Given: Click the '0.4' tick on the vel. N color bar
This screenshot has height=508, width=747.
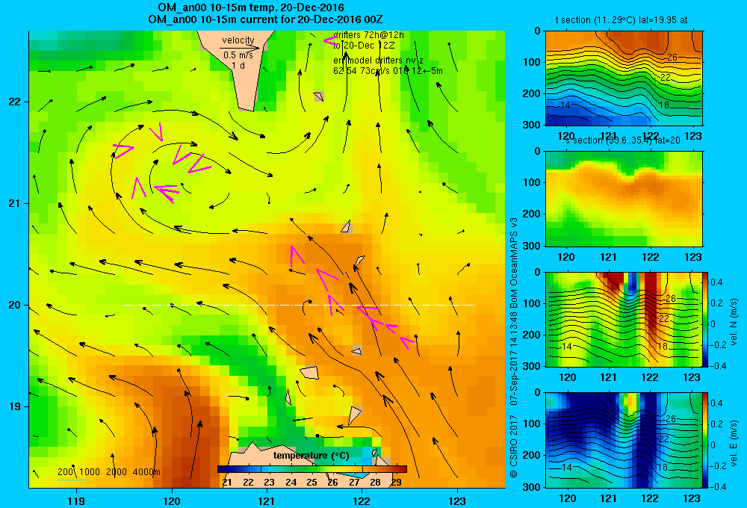Looking at the screenshot, I should pyautogui.click(x=717, y=282).
